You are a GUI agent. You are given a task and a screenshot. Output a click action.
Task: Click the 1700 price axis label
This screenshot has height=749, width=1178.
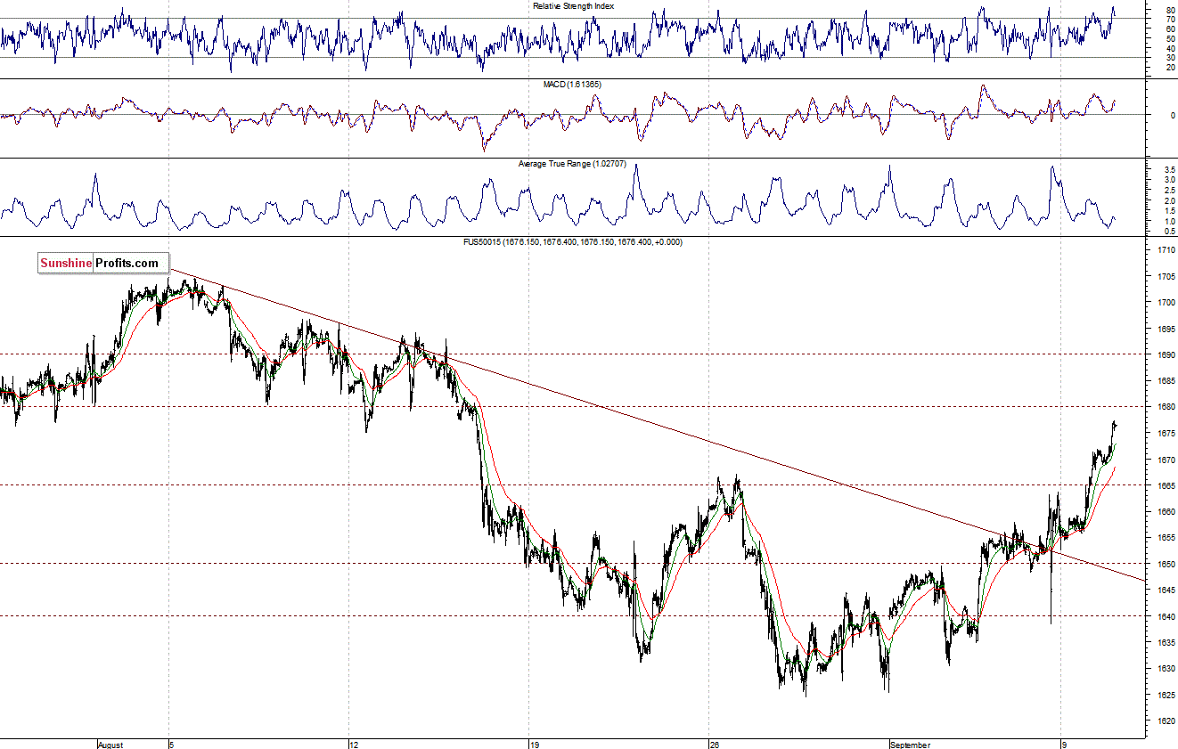click(1166, 303)
